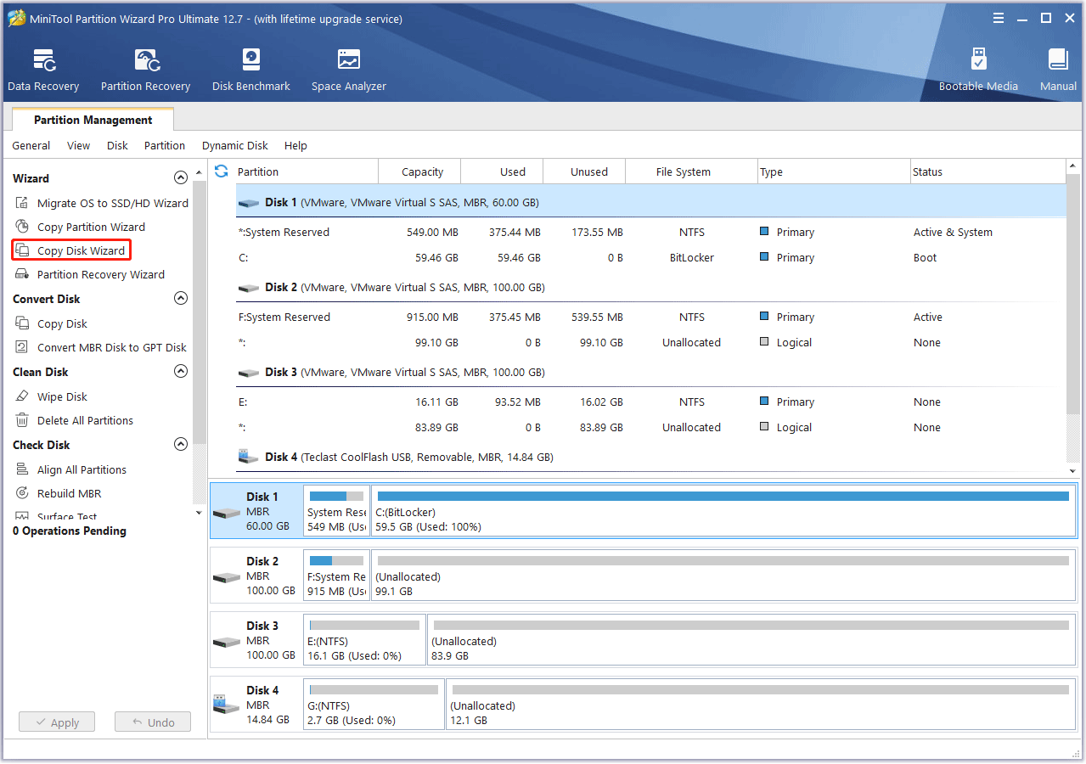
Task: Collapse the Clean Disk section
Action: (x=180, y=372)
